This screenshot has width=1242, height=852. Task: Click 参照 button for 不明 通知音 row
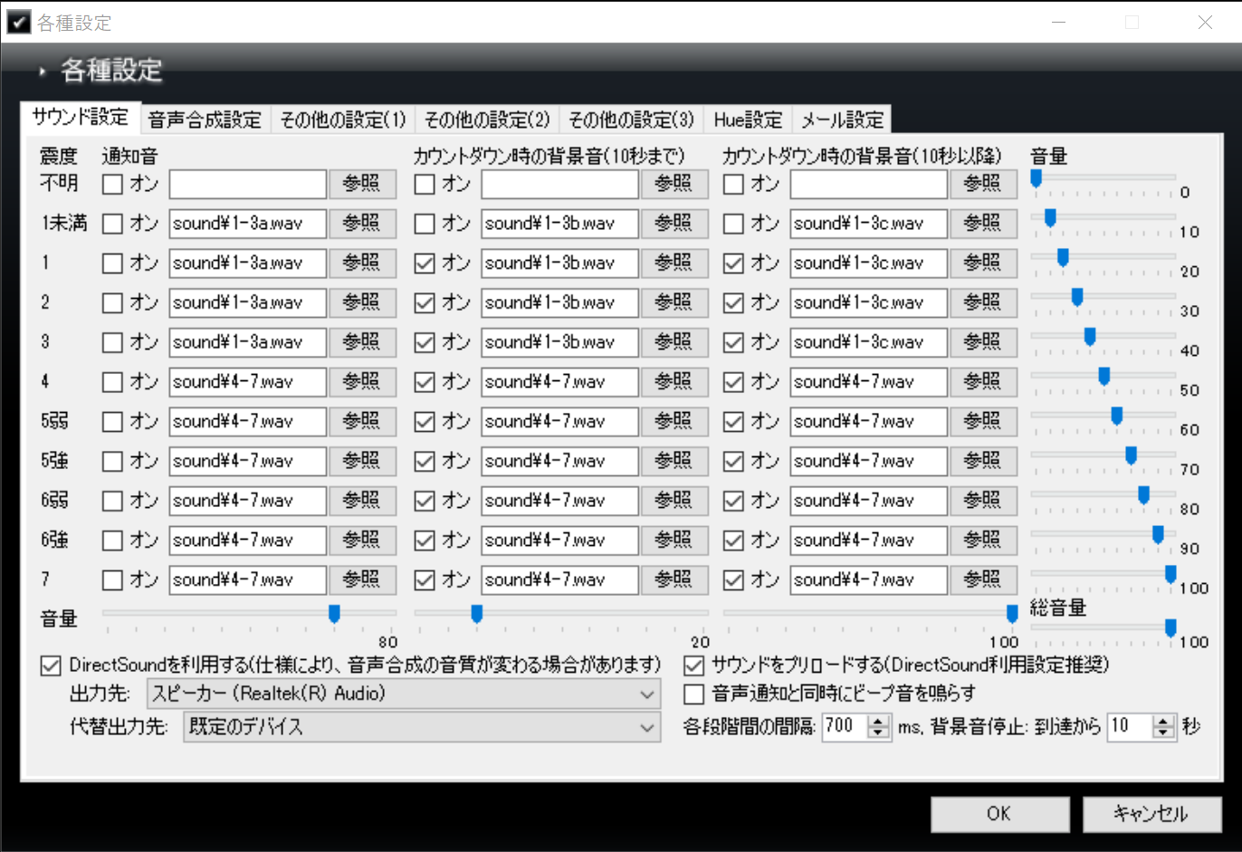[362, 184]
